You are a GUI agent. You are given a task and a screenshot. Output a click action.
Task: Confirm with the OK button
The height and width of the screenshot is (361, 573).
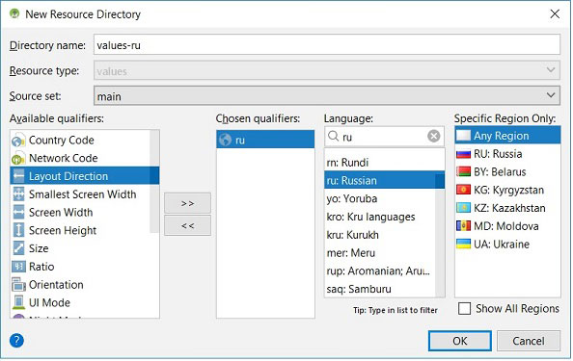click(x=460, y=341)
